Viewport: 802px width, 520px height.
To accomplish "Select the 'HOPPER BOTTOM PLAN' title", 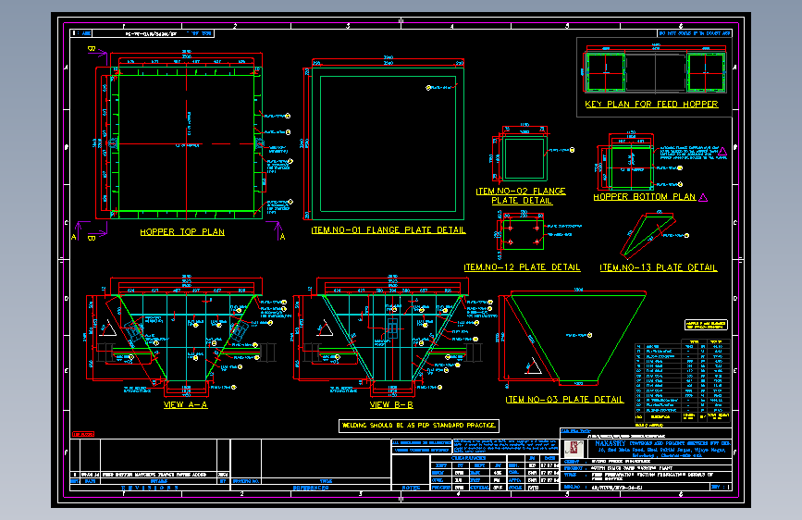I will point(645,197).
